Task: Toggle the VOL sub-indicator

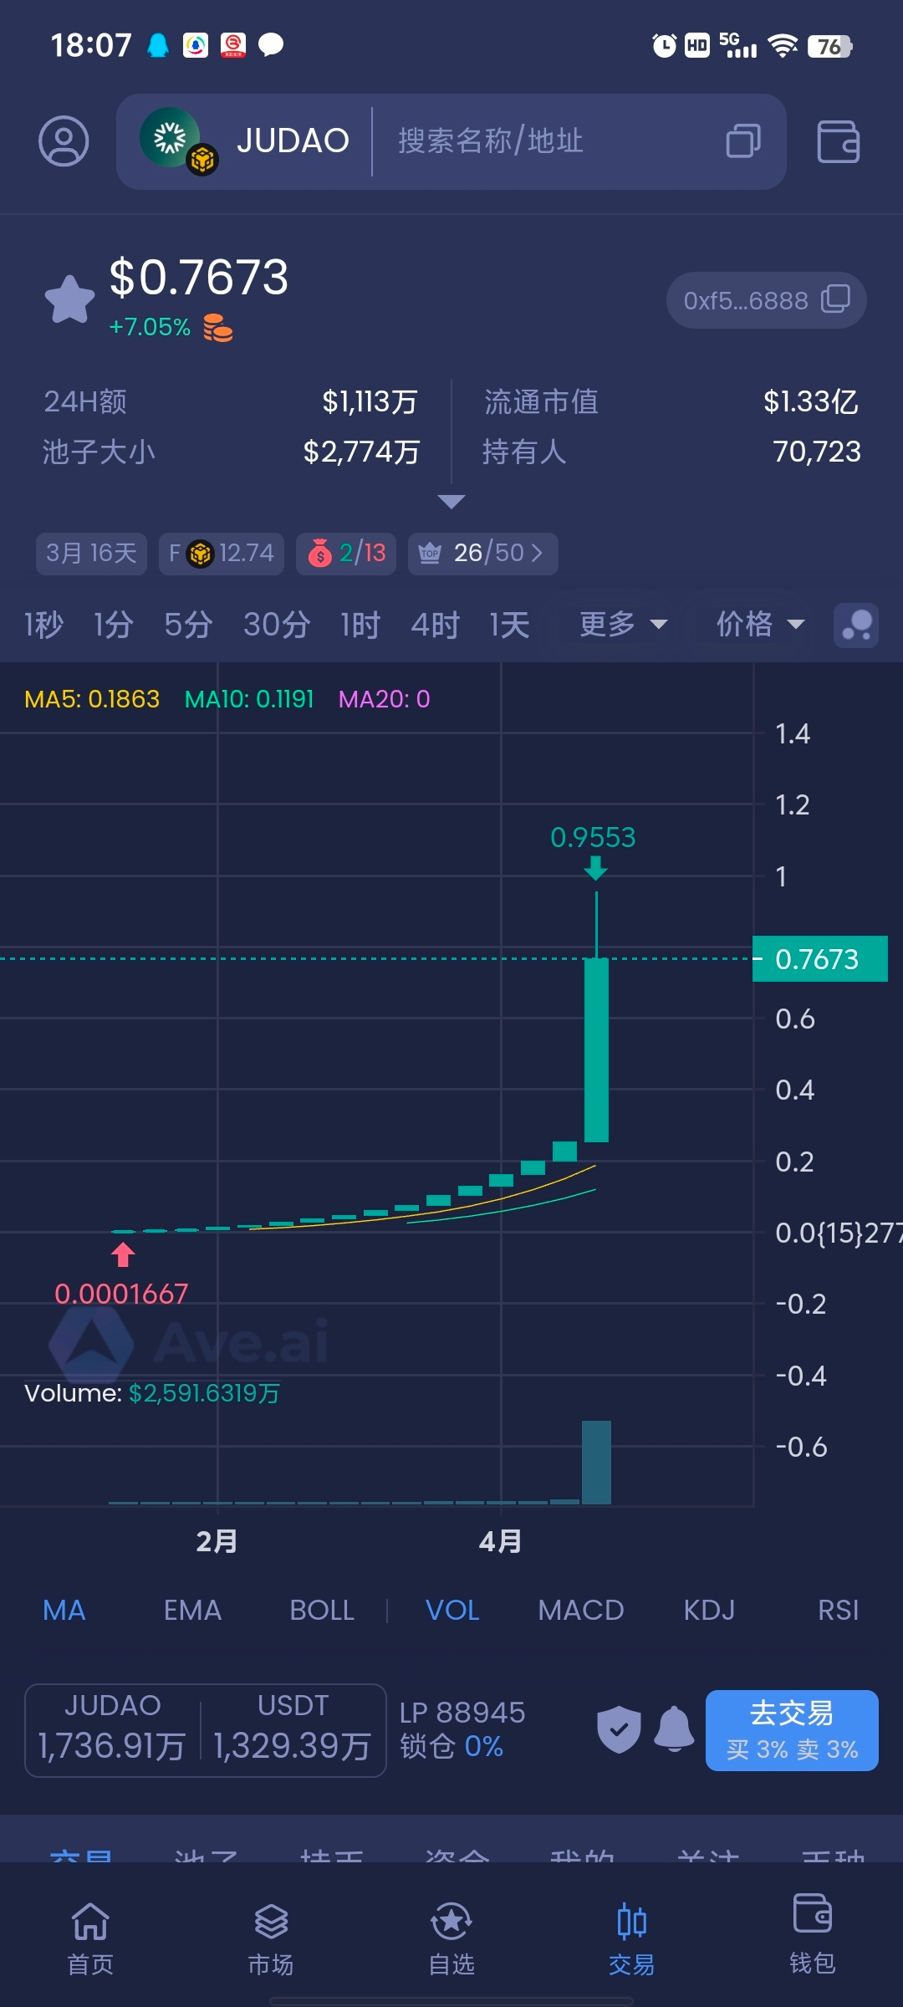Action: [452, 1611]
